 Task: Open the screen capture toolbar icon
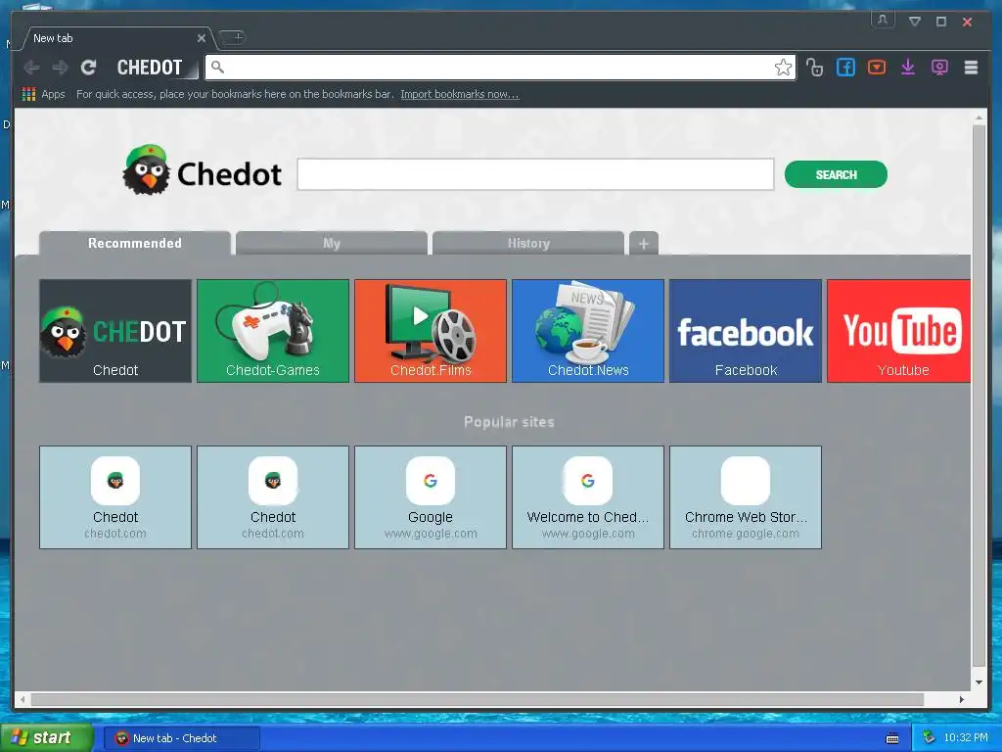pyautogui.click(x=939, y=68)
